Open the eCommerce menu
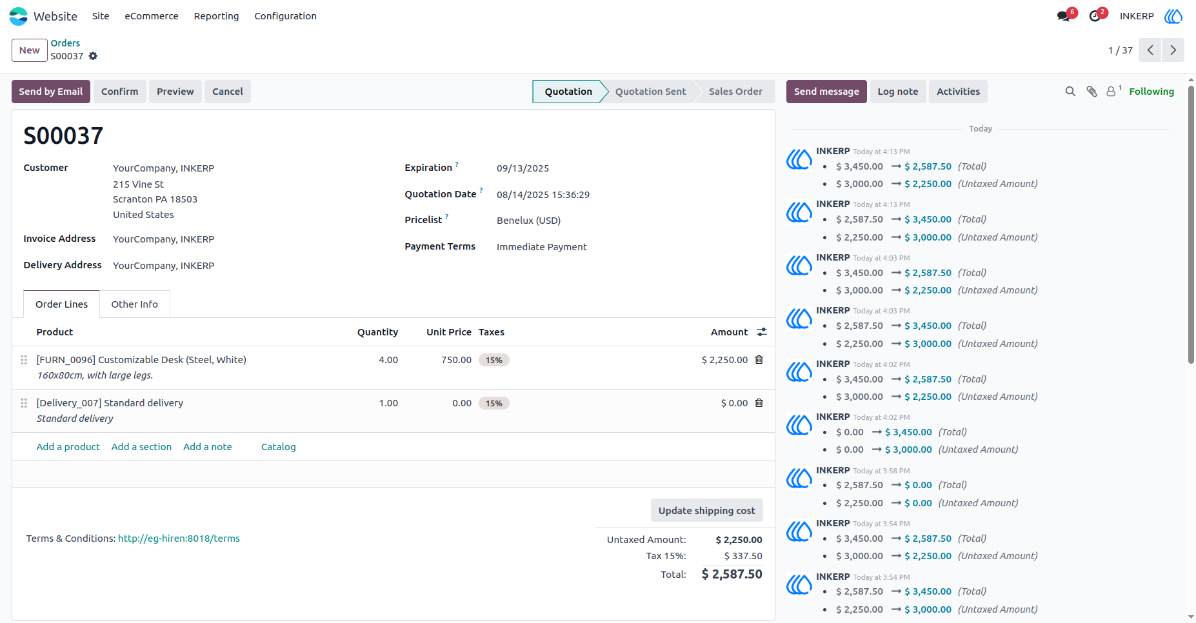Screen dimensions: 1196x623 [152, 16]
